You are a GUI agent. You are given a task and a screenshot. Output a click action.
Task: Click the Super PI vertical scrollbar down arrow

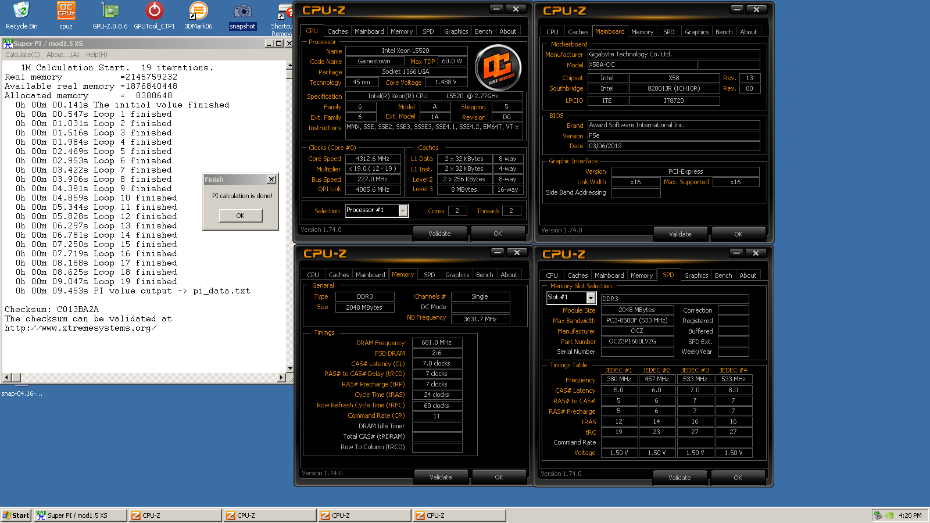tap(289, 368)
